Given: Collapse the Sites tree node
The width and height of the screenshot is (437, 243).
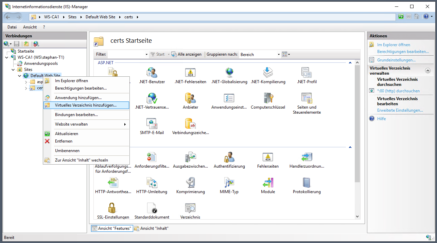Looking at the screenshot, I should tap(13, 70).
